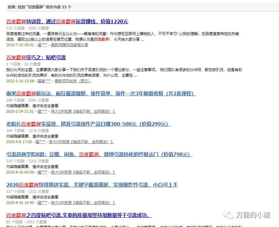The image size is (279, 227).
Task: Open the result '百度霸屏技巧之：贴吧引流'
Action: coord(36,57)
